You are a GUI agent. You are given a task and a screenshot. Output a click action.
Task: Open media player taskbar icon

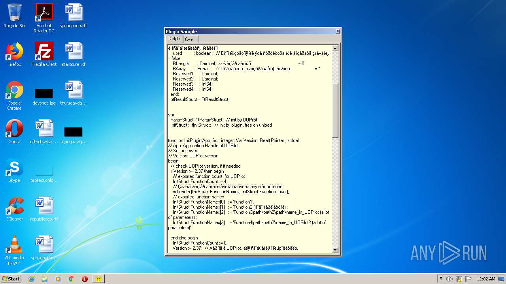58,279
